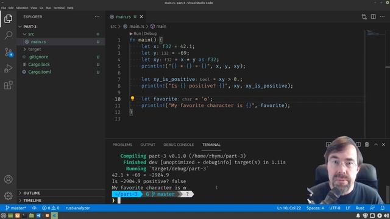Open the File menu

(x=4, y=8)
